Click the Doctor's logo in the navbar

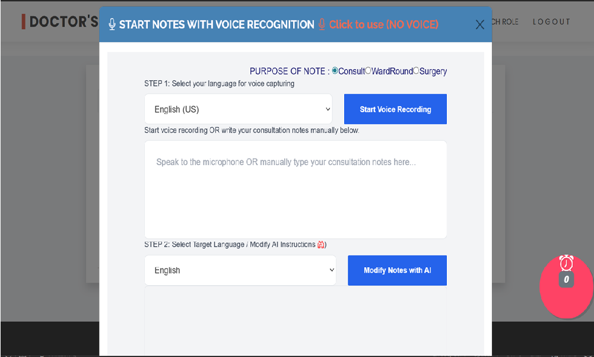click(59, 22)
